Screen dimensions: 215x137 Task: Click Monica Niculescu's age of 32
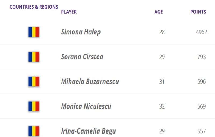pyautogui.click(x=162, y=106)
